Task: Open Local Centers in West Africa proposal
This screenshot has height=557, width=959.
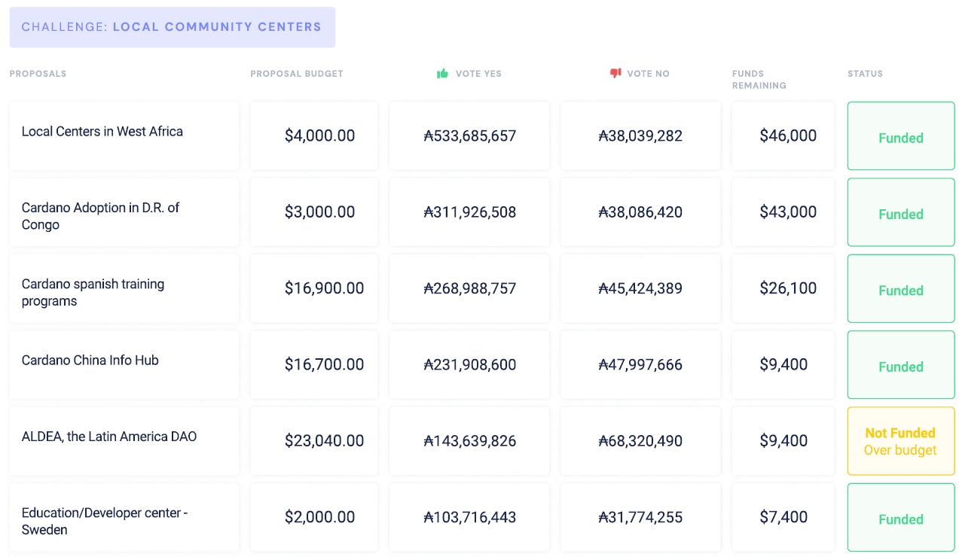Action: 102,132
